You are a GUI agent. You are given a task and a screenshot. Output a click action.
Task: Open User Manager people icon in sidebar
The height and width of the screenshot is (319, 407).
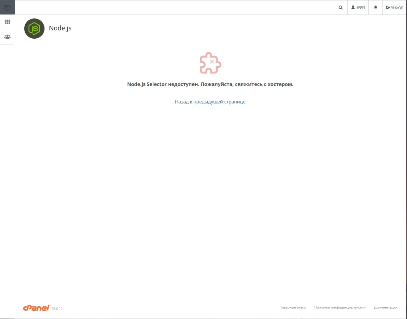[x=7, y=37]
